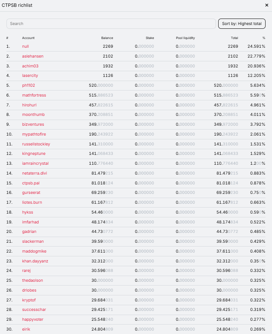Screen dimensions: 272x334
Task: Open russellstockley account profile
Action: click(x=36, y=144)
